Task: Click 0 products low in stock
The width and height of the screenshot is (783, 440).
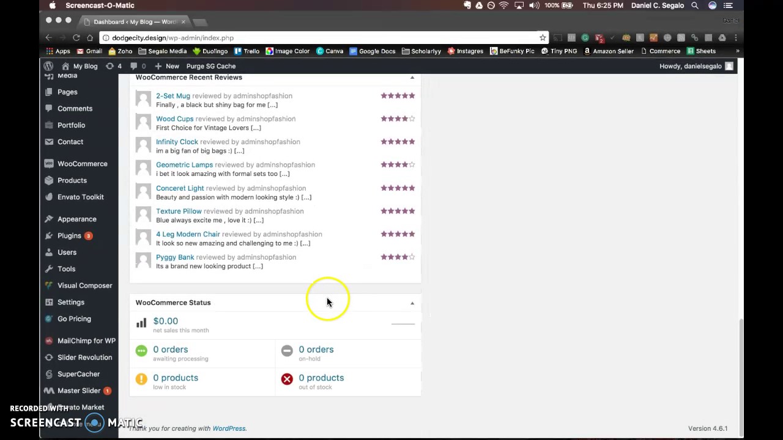Action: coord(176,378)
